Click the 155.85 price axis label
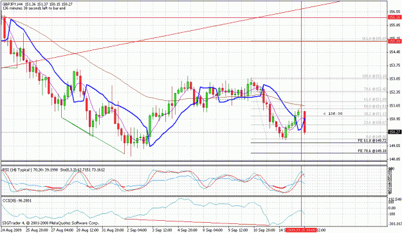 point(394,25)
